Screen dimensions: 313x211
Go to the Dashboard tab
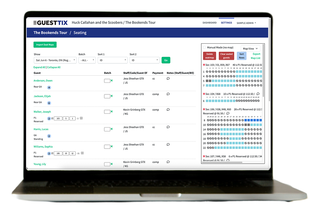click(209, 23)
